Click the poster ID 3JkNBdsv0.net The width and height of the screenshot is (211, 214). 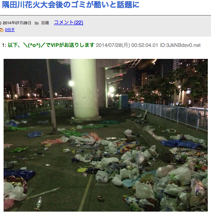click(x=180, y=45)
